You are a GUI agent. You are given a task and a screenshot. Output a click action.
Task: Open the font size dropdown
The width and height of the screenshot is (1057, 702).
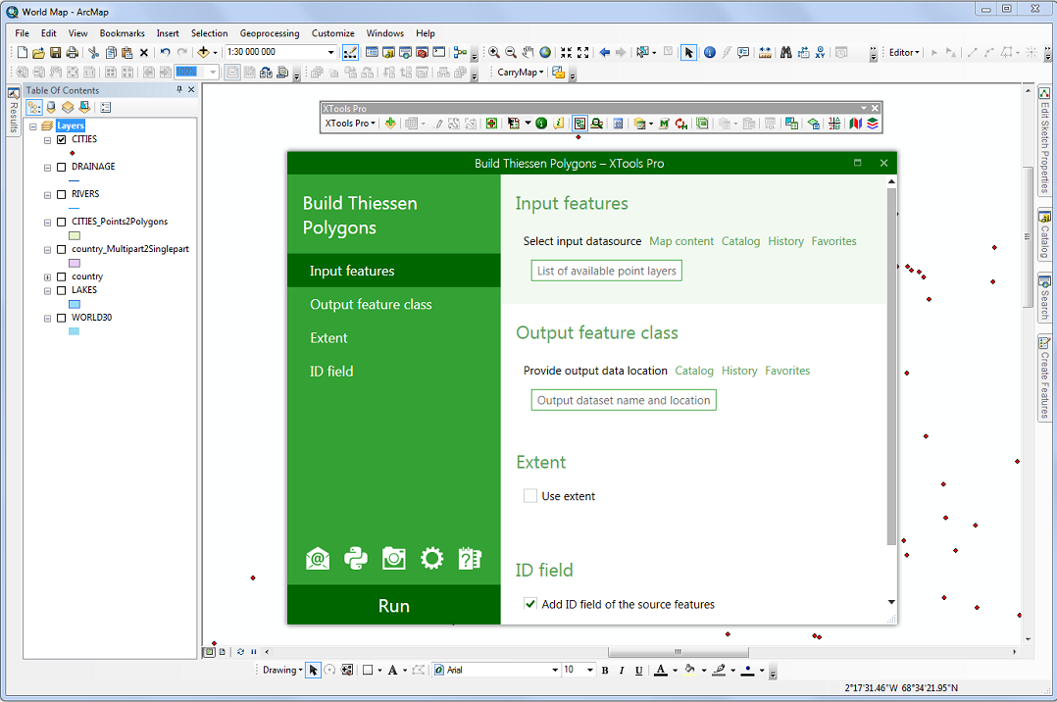[x=590, y=670]
